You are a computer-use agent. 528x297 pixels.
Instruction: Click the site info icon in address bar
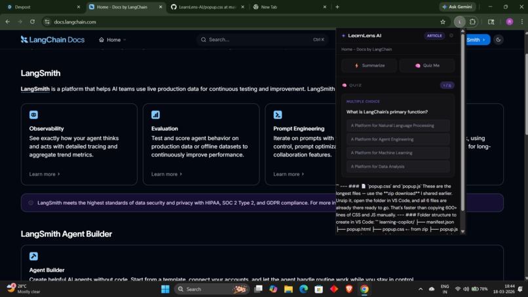pyautogui.click(x=47, y=22)
